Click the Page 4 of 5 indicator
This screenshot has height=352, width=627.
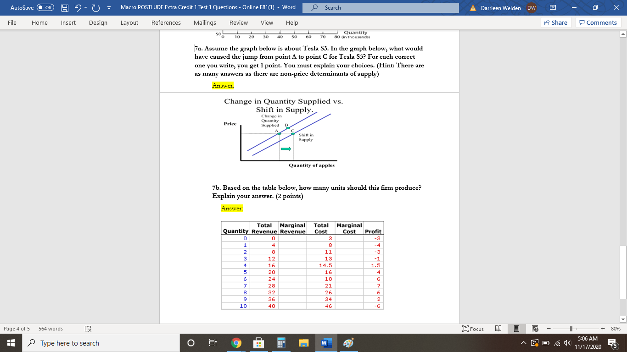point(17,329)
